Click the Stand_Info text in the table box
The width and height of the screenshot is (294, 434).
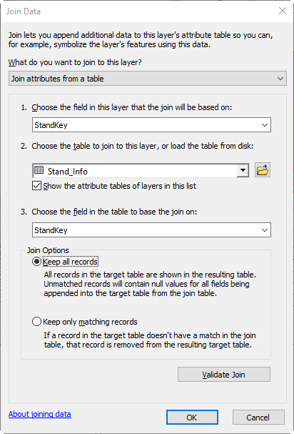point(68,172)
